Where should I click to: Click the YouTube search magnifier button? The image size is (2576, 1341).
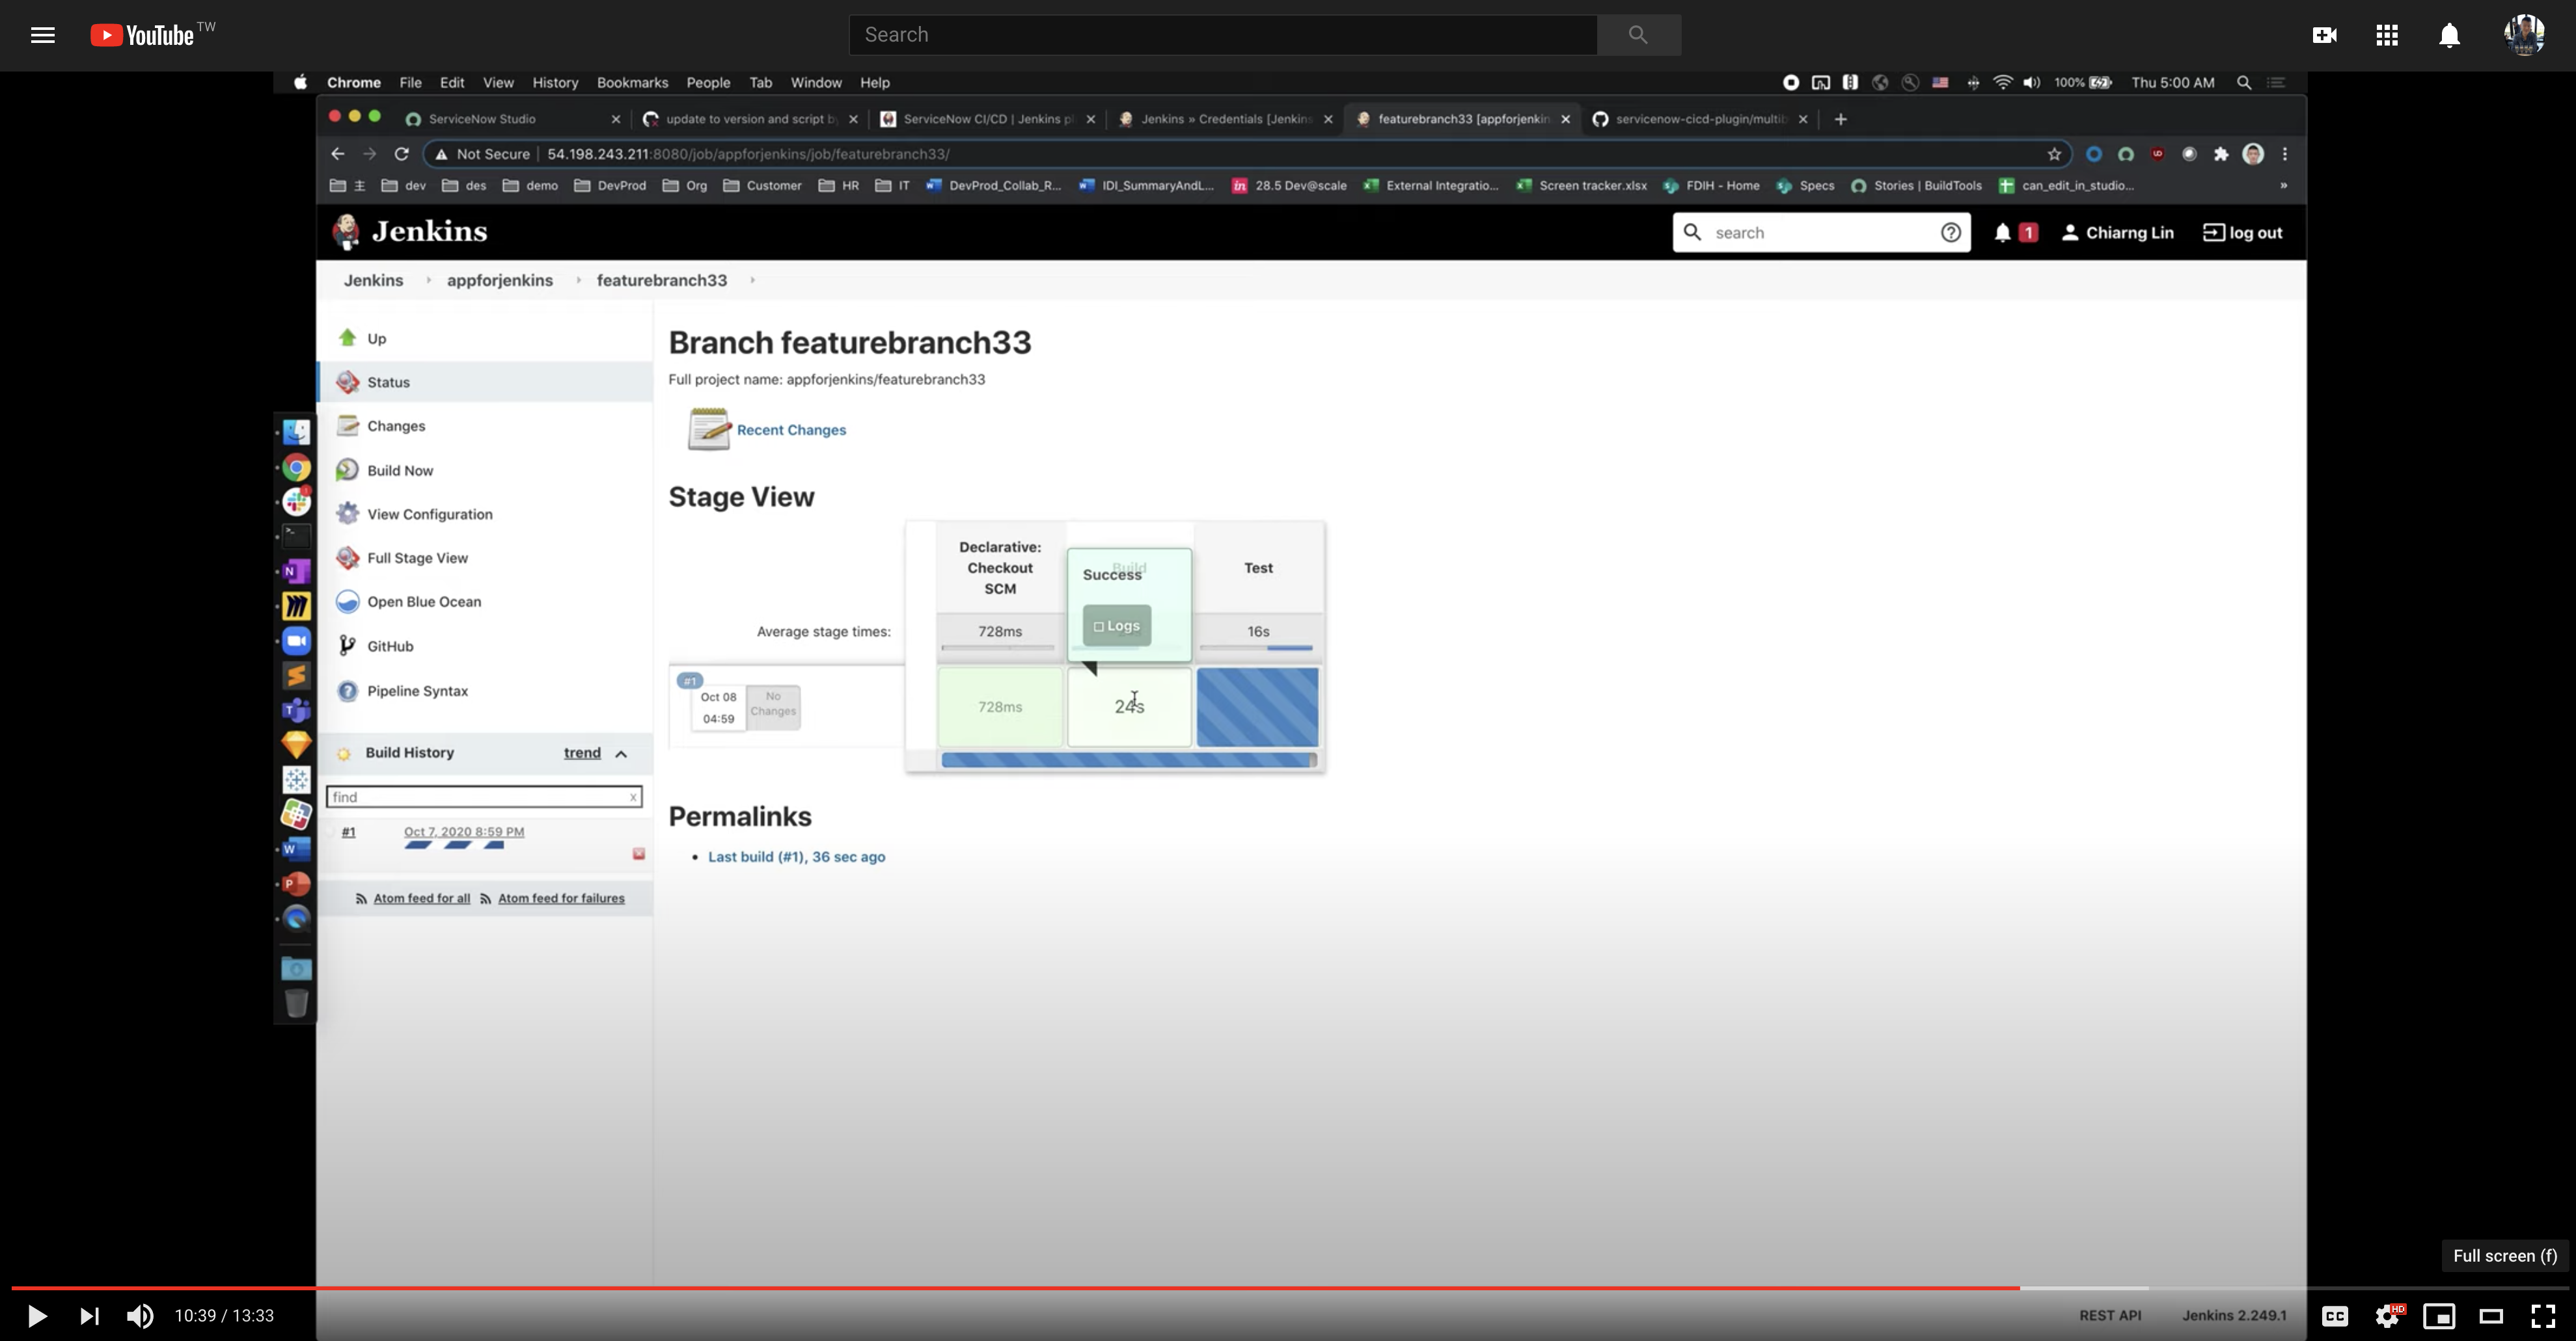click(1638, 35)
